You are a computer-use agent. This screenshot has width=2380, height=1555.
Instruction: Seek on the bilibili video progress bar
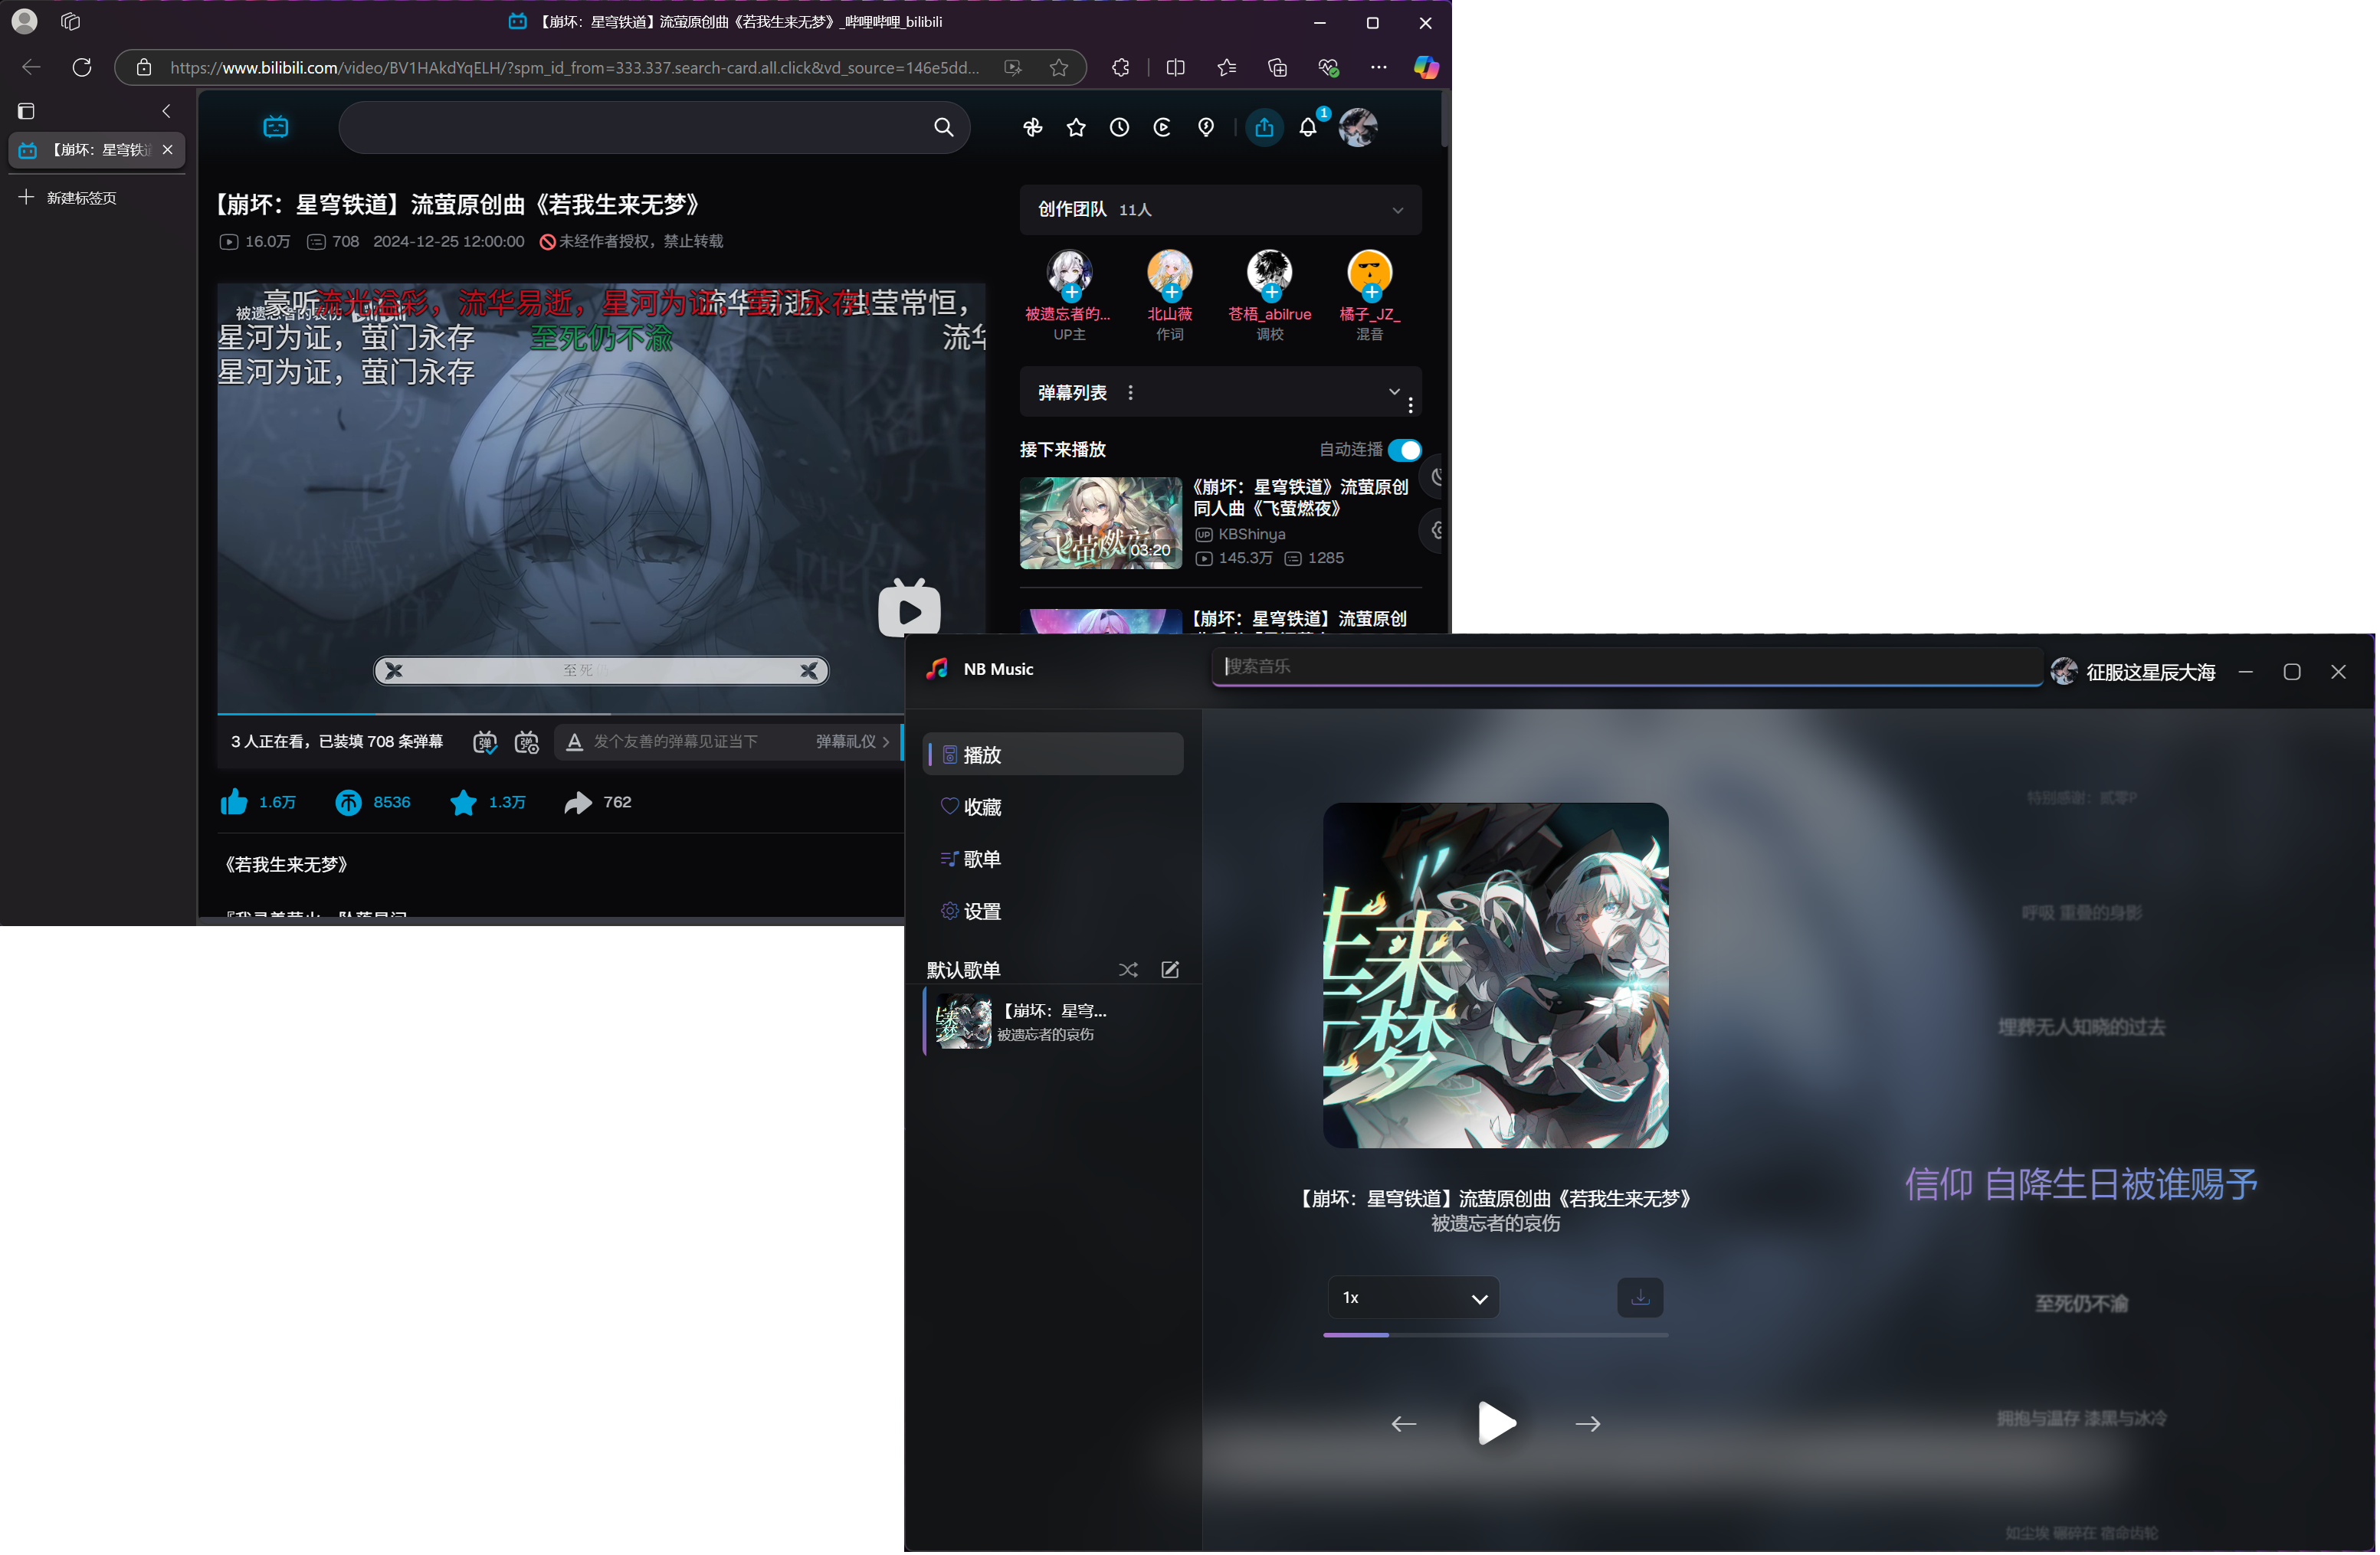pos(560,714)
